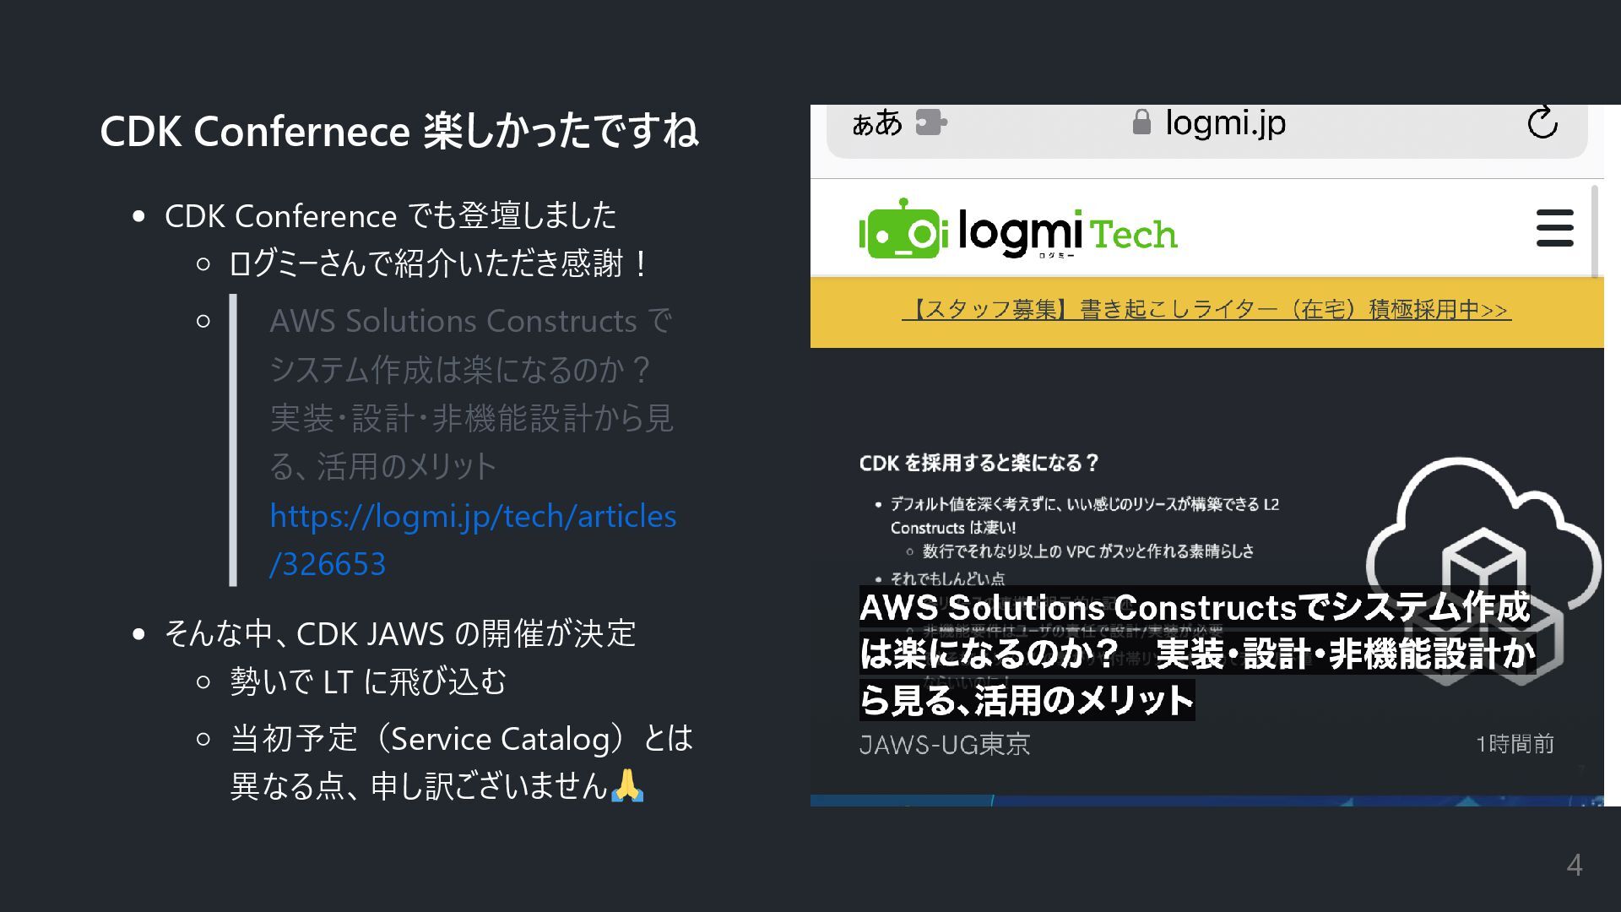Screen dimensions: 1621x912
Task: Click the padlock icon in address bar
Action: coord(1141,123)
